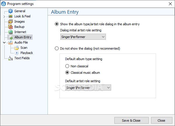This screenshot has width=175, height=126.
Task: Select Show the album type dialog option
Action: click(x=57, y=24)
